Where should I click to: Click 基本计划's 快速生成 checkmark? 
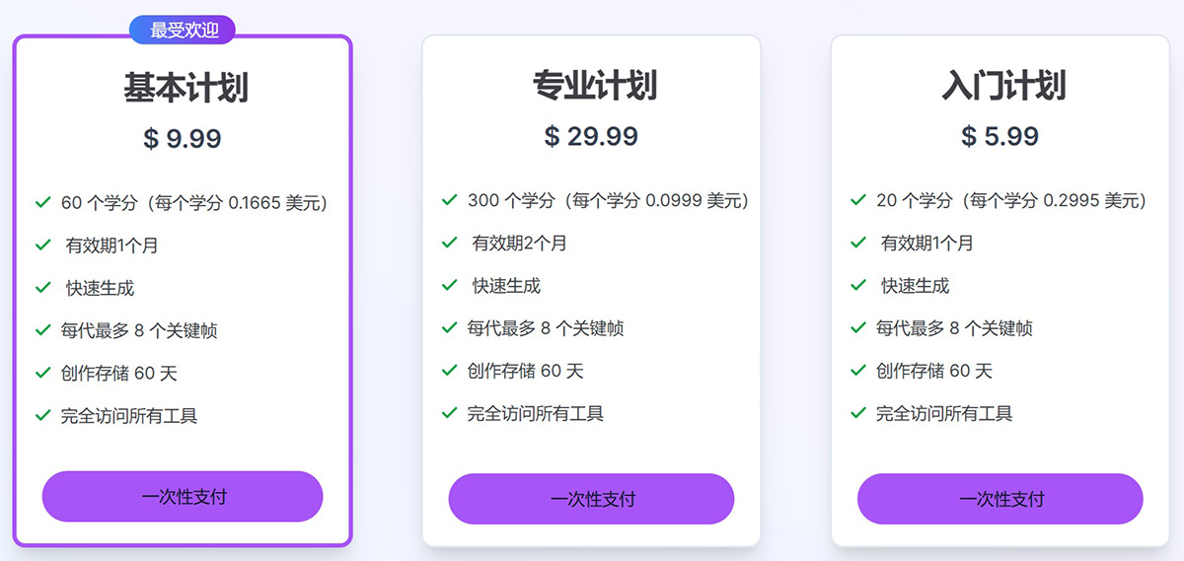pyautogui.click(x=42, y=288)
